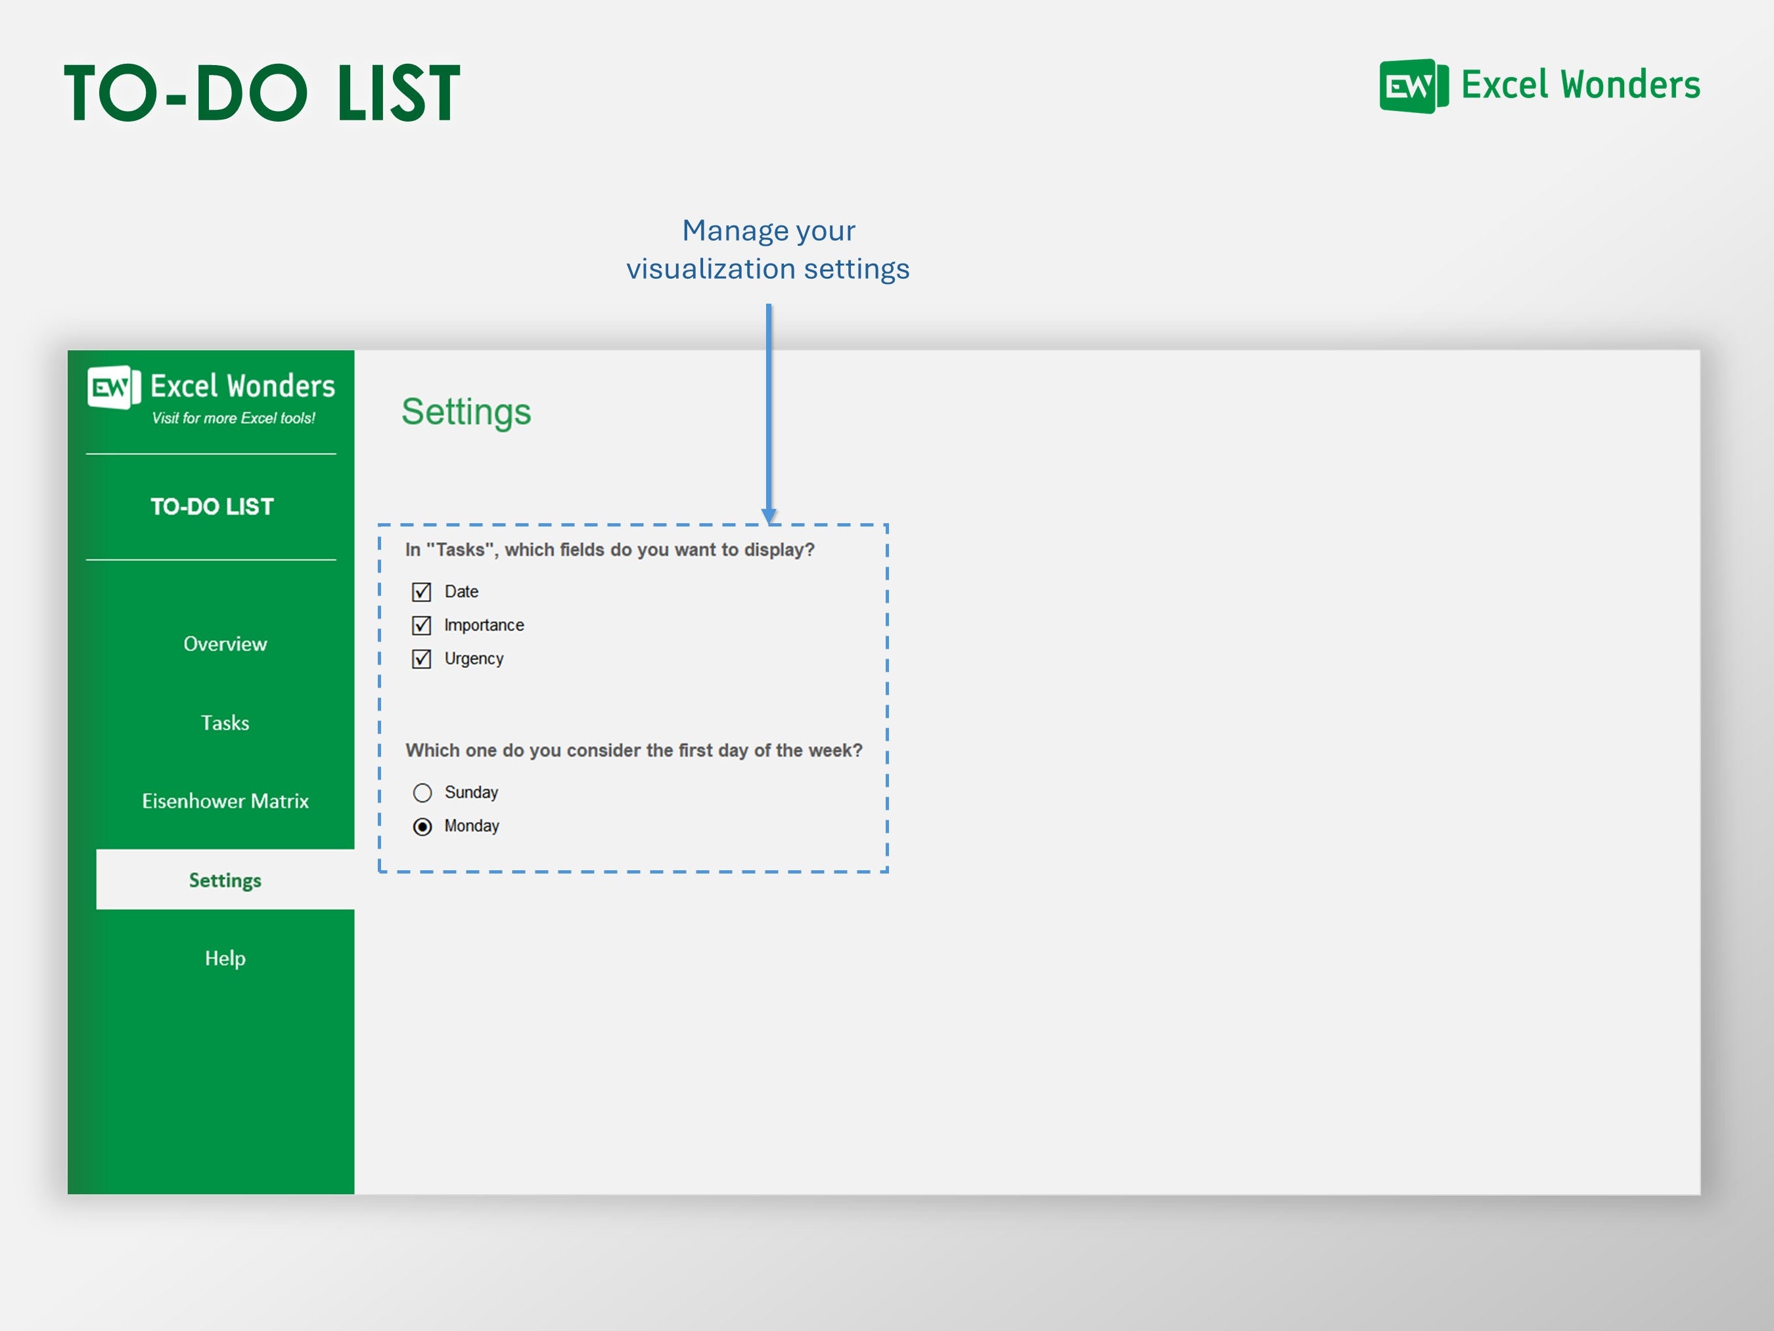Image resolution: width=1774 pixels, height=1331 pixels.
Task: Select the Settings tab in the sidebar
Action: pos(225,879)
